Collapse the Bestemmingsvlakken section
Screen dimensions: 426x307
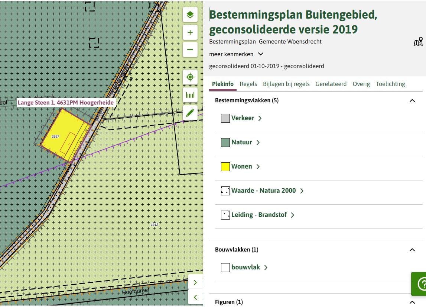412,100
